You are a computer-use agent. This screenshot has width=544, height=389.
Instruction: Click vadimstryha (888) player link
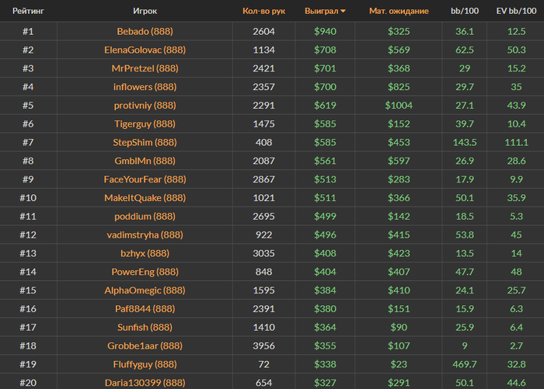pyautogui.click(x=145, y=234)
